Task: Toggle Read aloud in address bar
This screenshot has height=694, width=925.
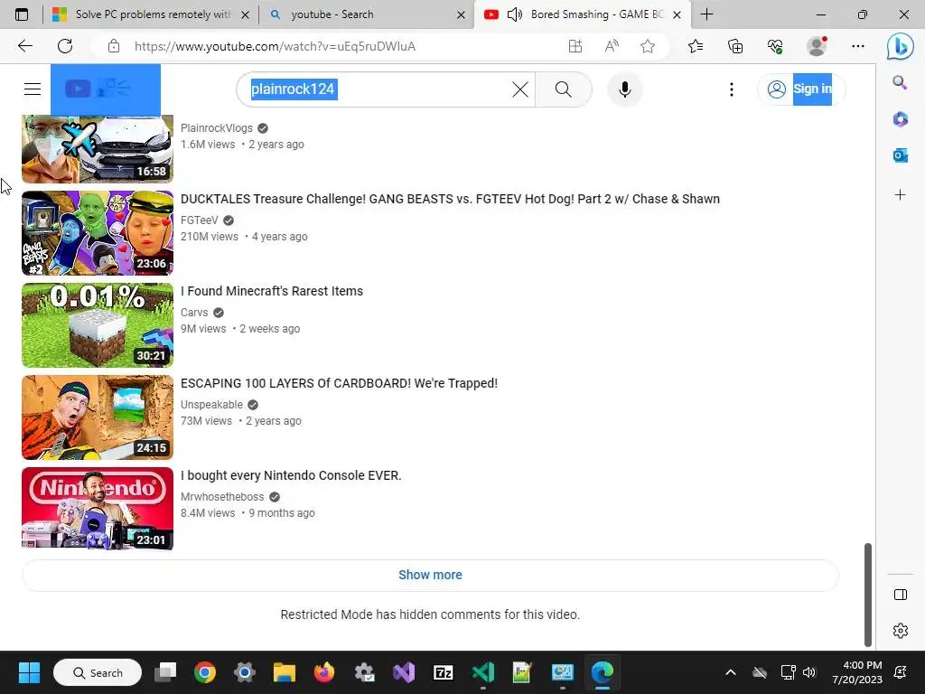Action: click(612, 46)
